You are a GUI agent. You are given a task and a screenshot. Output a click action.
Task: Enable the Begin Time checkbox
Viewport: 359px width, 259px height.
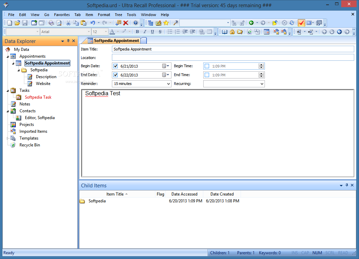pos(207,66)
